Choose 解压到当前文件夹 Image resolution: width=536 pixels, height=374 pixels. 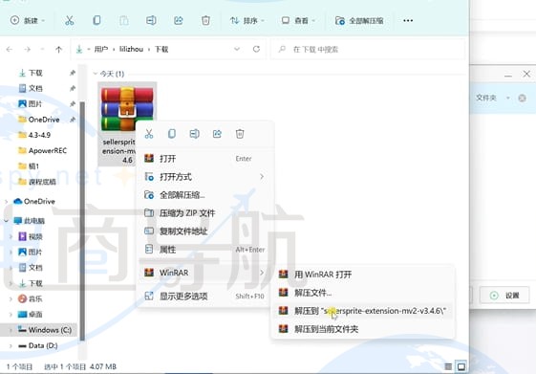(x=363, y=329)
